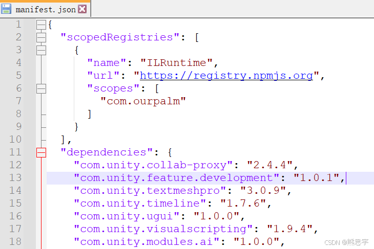Collapse the scopedRegistries fold on line 2
Viewport: 374px width, 249px height.
41,37
